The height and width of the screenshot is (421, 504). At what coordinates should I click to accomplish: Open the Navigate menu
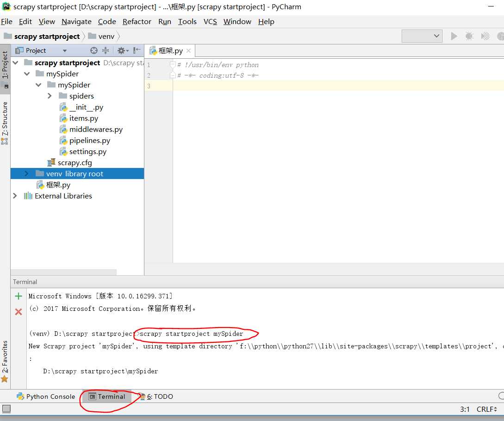point(76,22)
